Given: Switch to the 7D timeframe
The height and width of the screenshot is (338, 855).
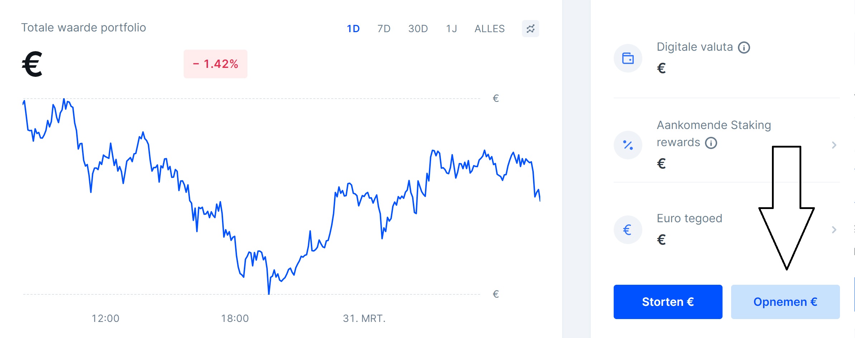Looking at the screenshot, I should [x=383, y=29].
